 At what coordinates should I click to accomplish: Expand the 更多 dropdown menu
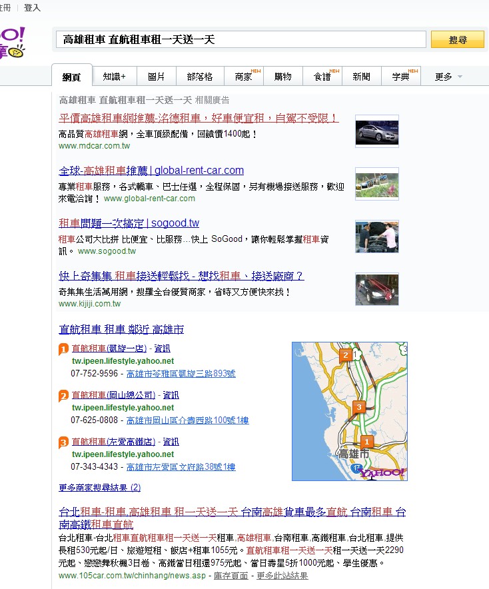[448, 77]
